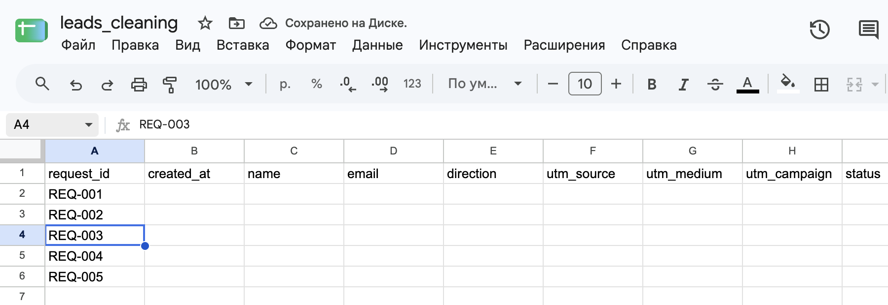Edit the font size field

click(585, 84)
